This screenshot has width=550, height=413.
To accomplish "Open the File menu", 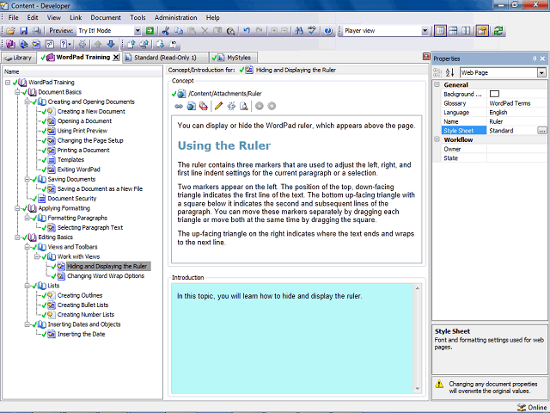I will (14, 17).
